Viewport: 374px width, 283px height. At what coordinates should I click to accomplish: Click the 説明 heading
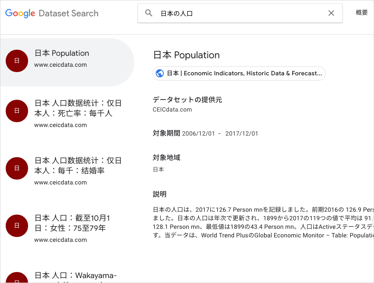point(160,194)
